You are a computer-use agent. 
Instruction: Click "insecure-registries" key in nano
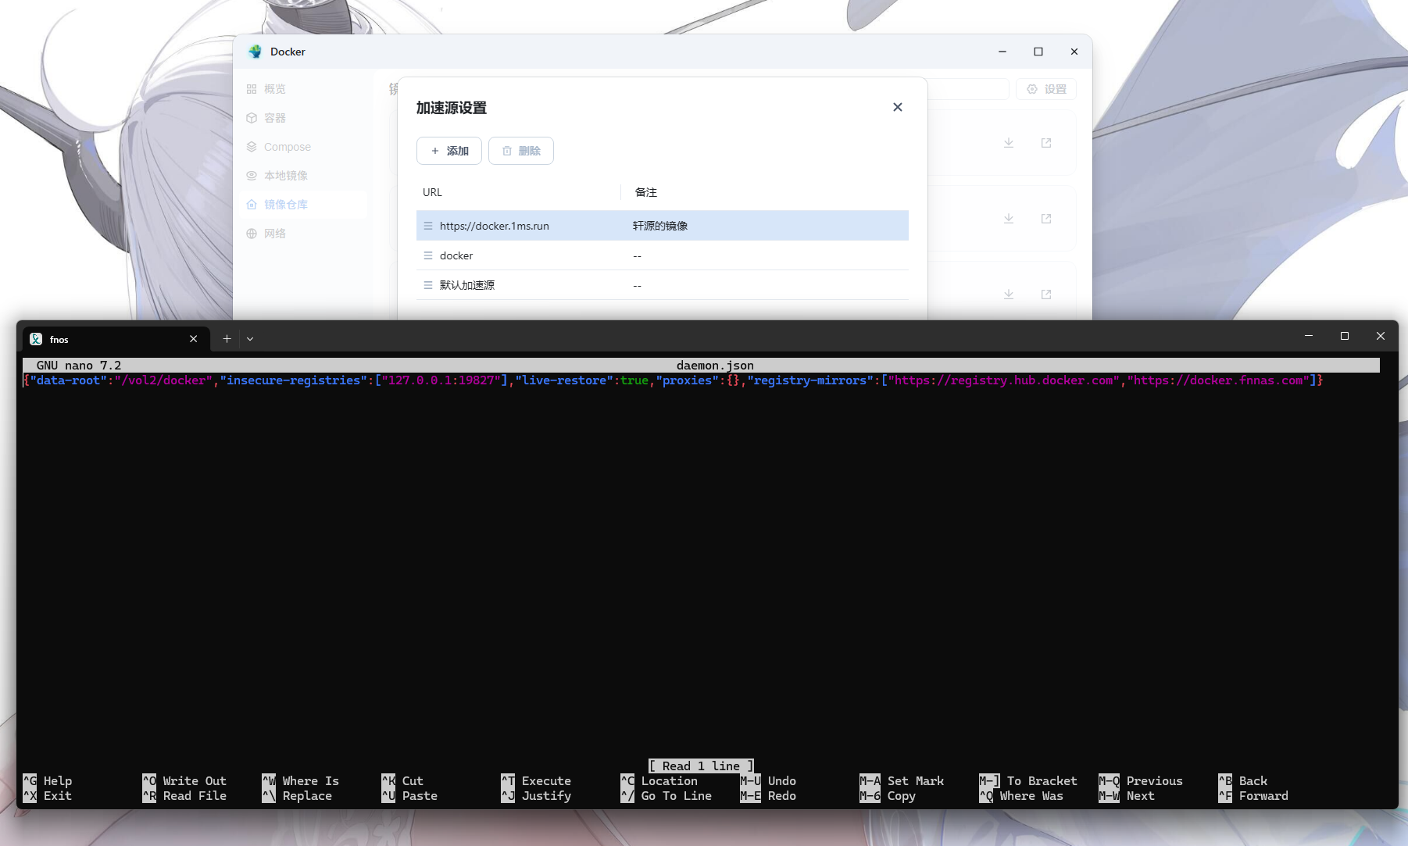click(x=293, y=380)
